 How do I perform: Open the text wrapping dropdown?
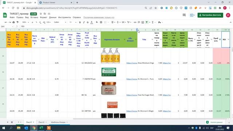[x=124, y=22]
